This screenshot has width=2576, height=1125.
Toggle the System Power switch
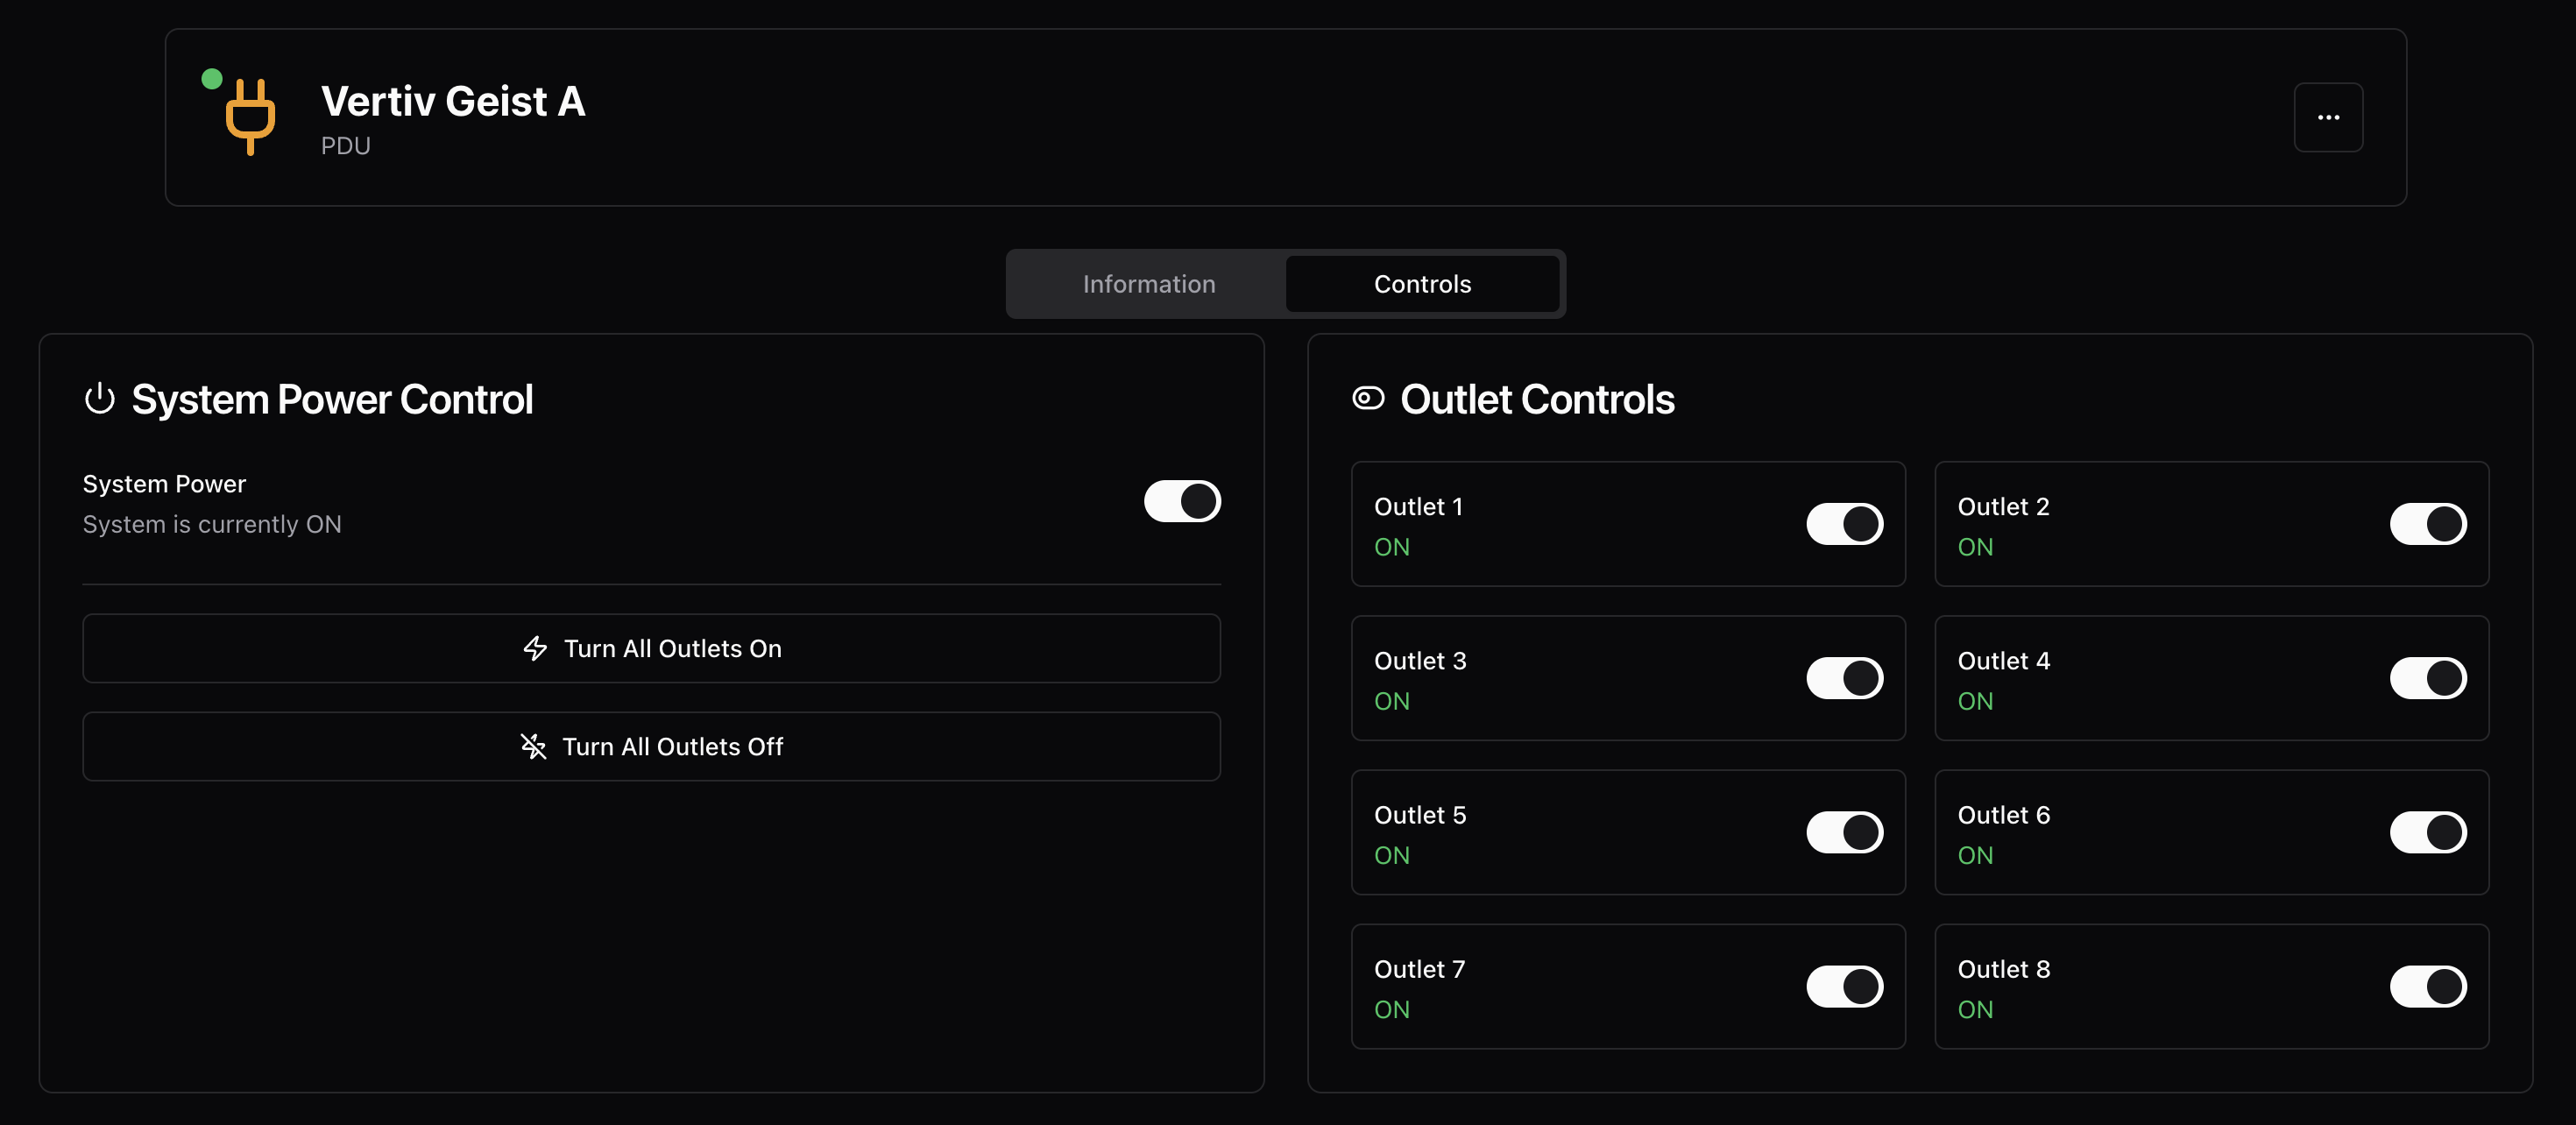click(1181, 501)
